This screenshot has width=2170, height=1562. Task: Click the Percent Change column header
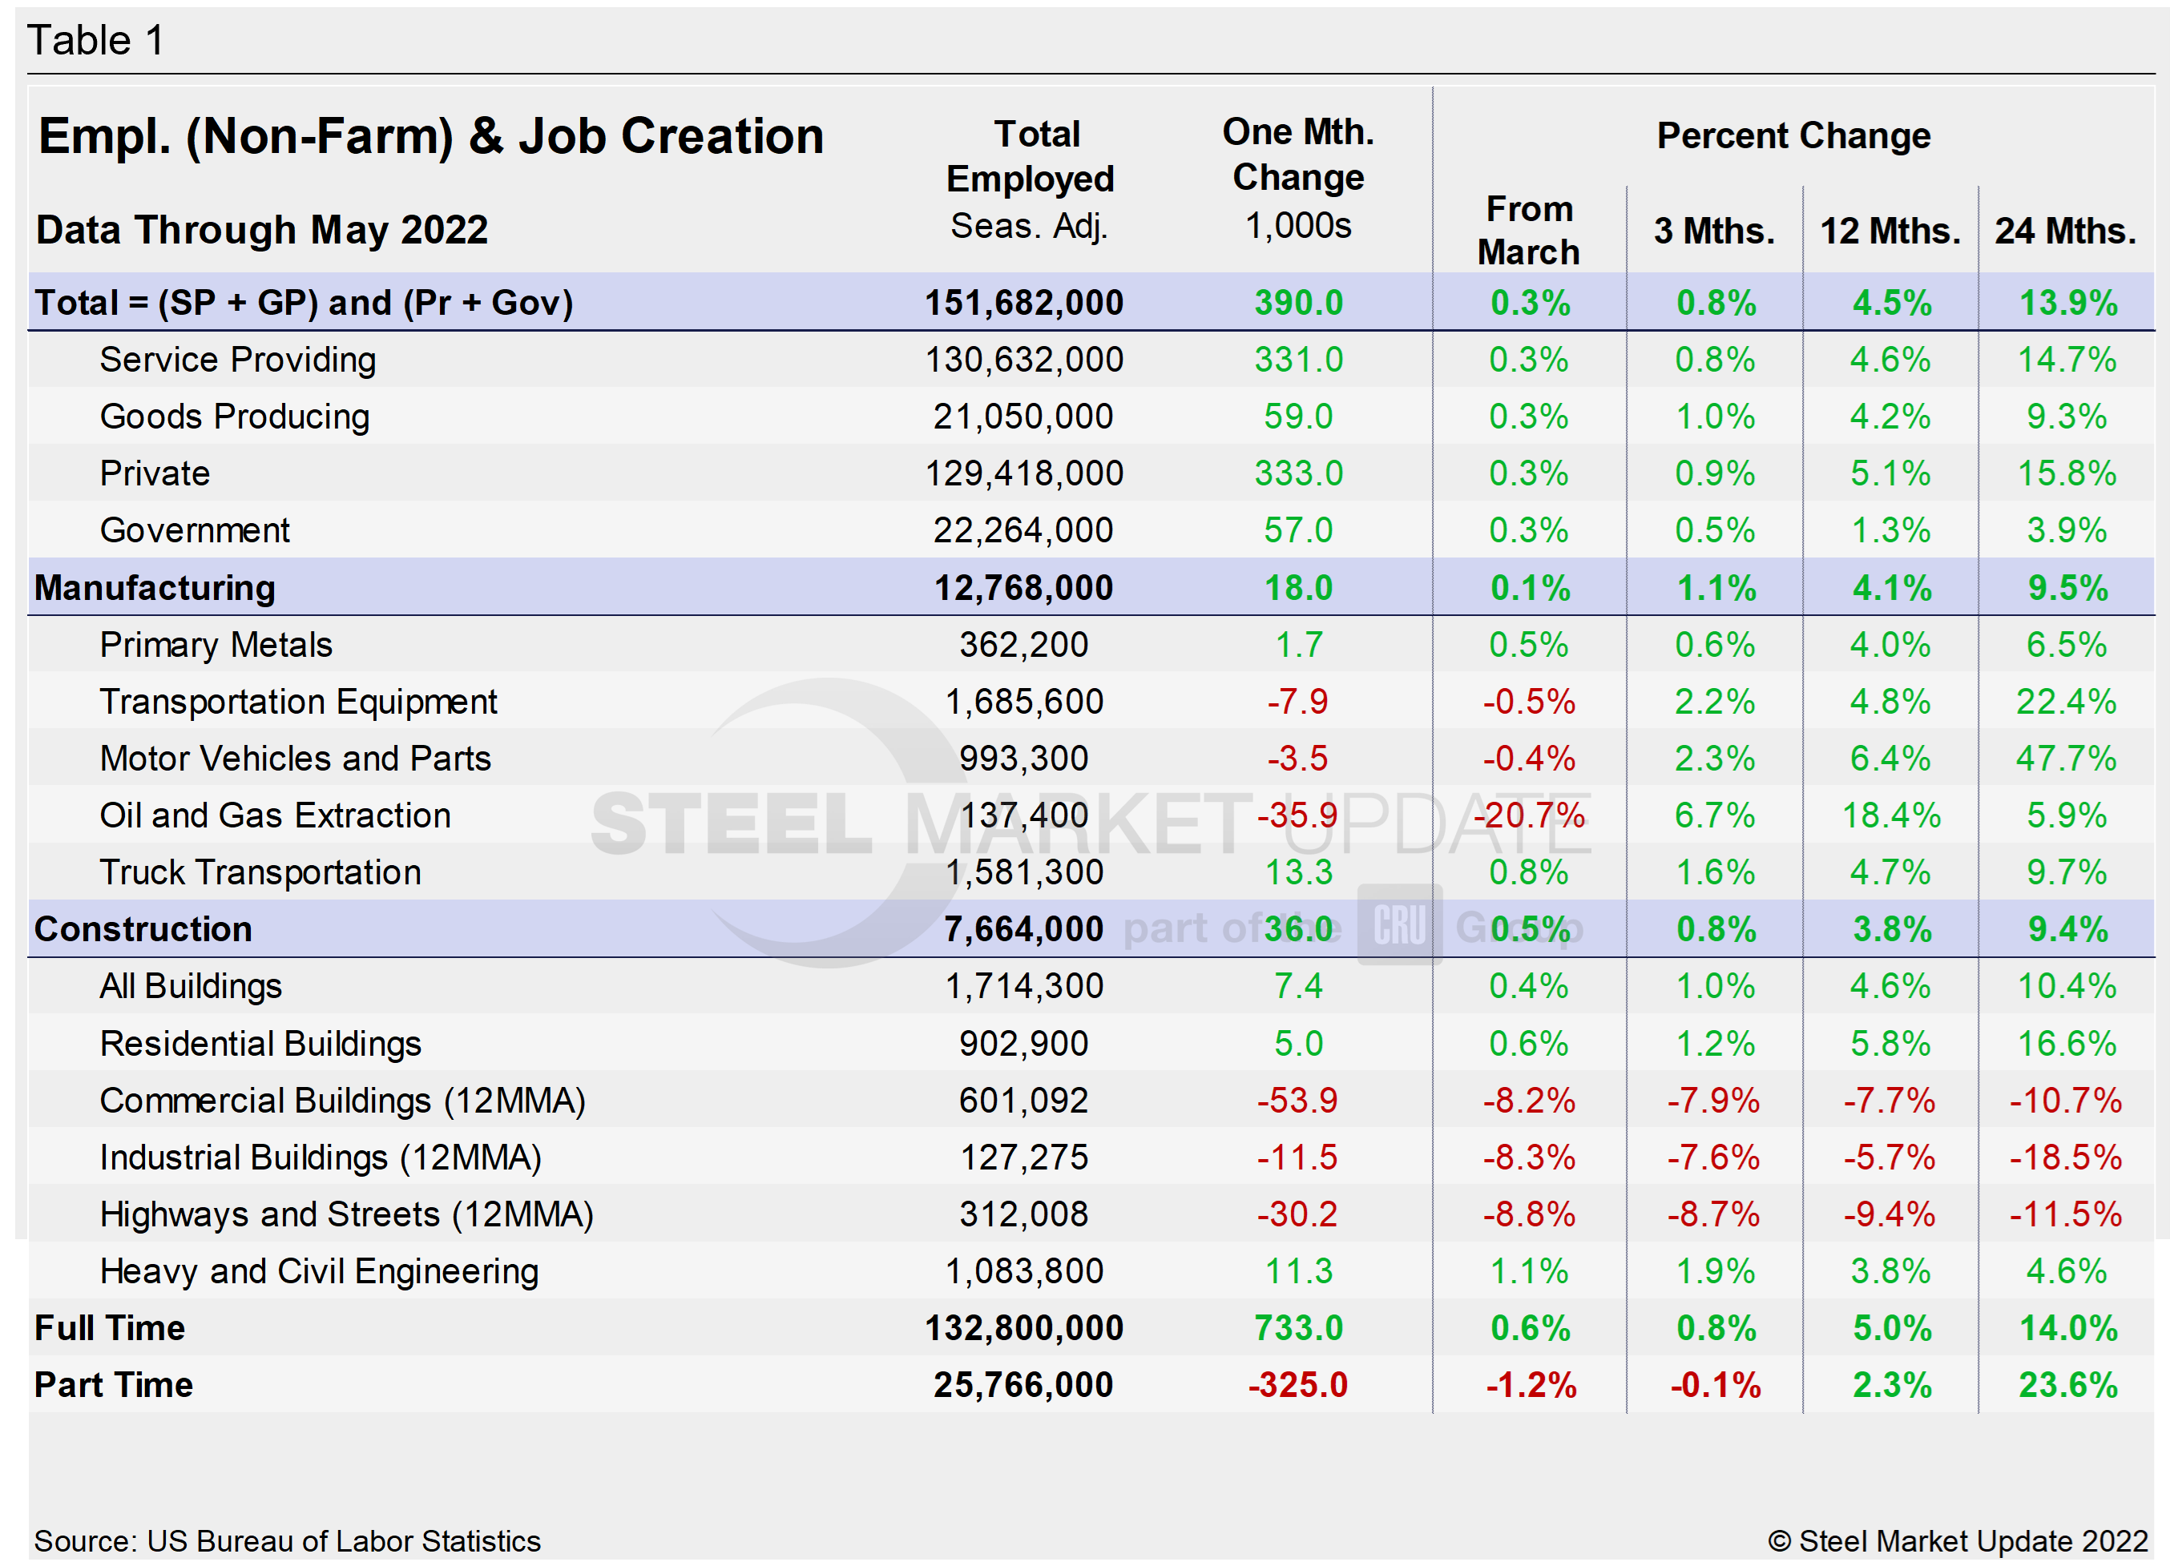[1794, 135]
